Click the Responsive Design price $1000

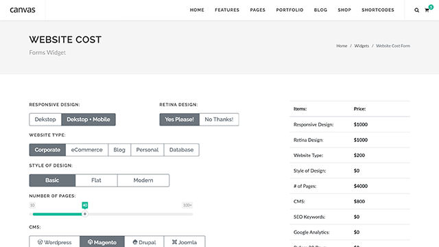(361, 125)
